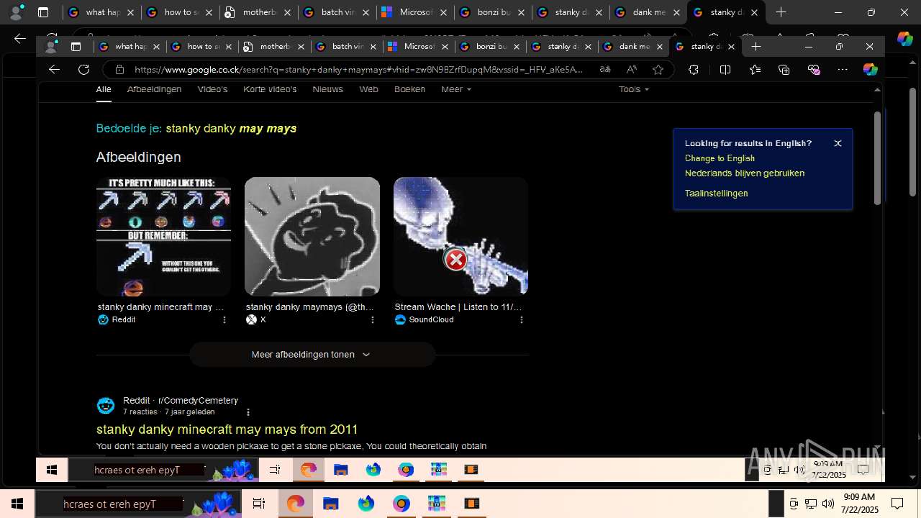Select the Afbeeldingen search filter
Image resolution: width=921 pixels, height=518 pixels.
[154, 89]
